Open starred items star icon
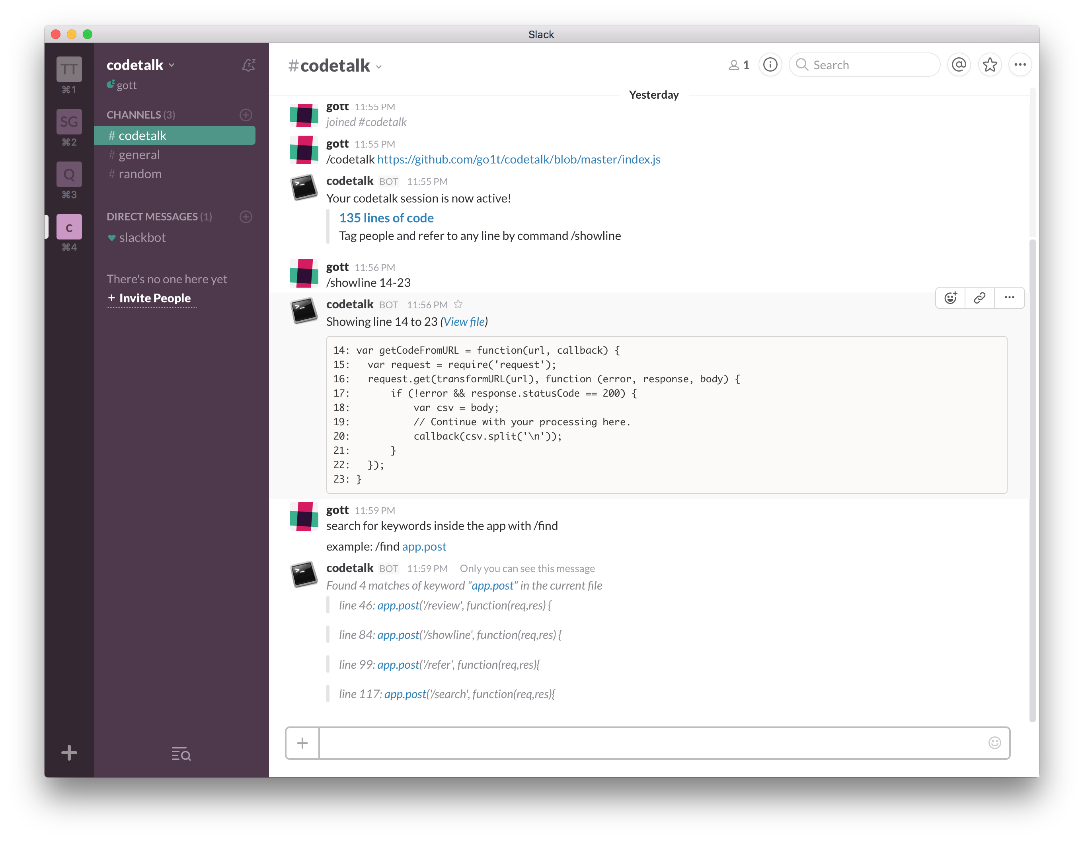 pos(990,65)
